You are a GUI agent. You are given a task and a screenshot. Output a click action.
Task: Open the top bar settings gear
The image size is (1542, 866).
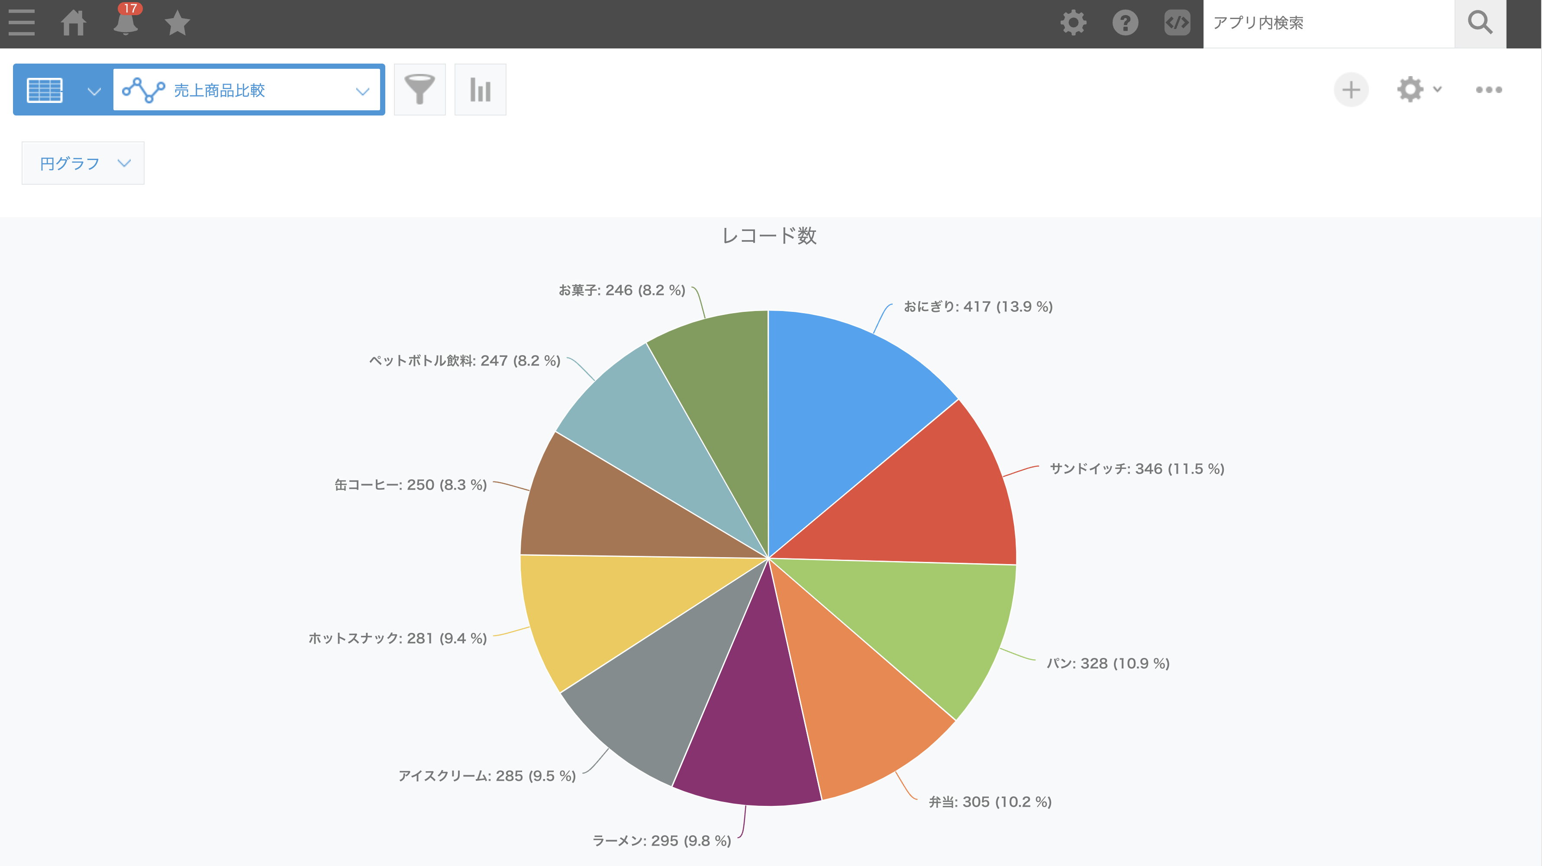[1073, 23]
